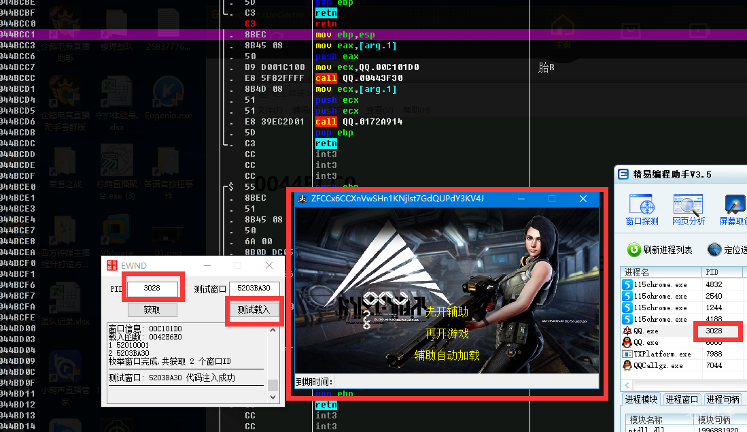Click the 测试载入 button
Image resolution: width=747 pixels, height=432 pixels.
254,310
